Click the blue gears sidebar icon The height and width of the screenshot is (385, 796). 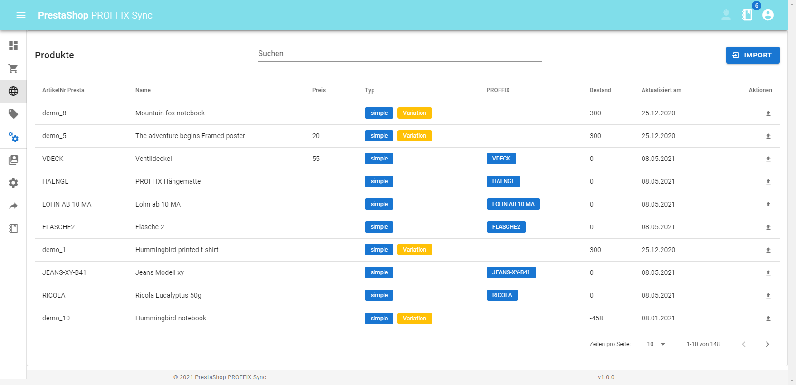click(13, 137)
